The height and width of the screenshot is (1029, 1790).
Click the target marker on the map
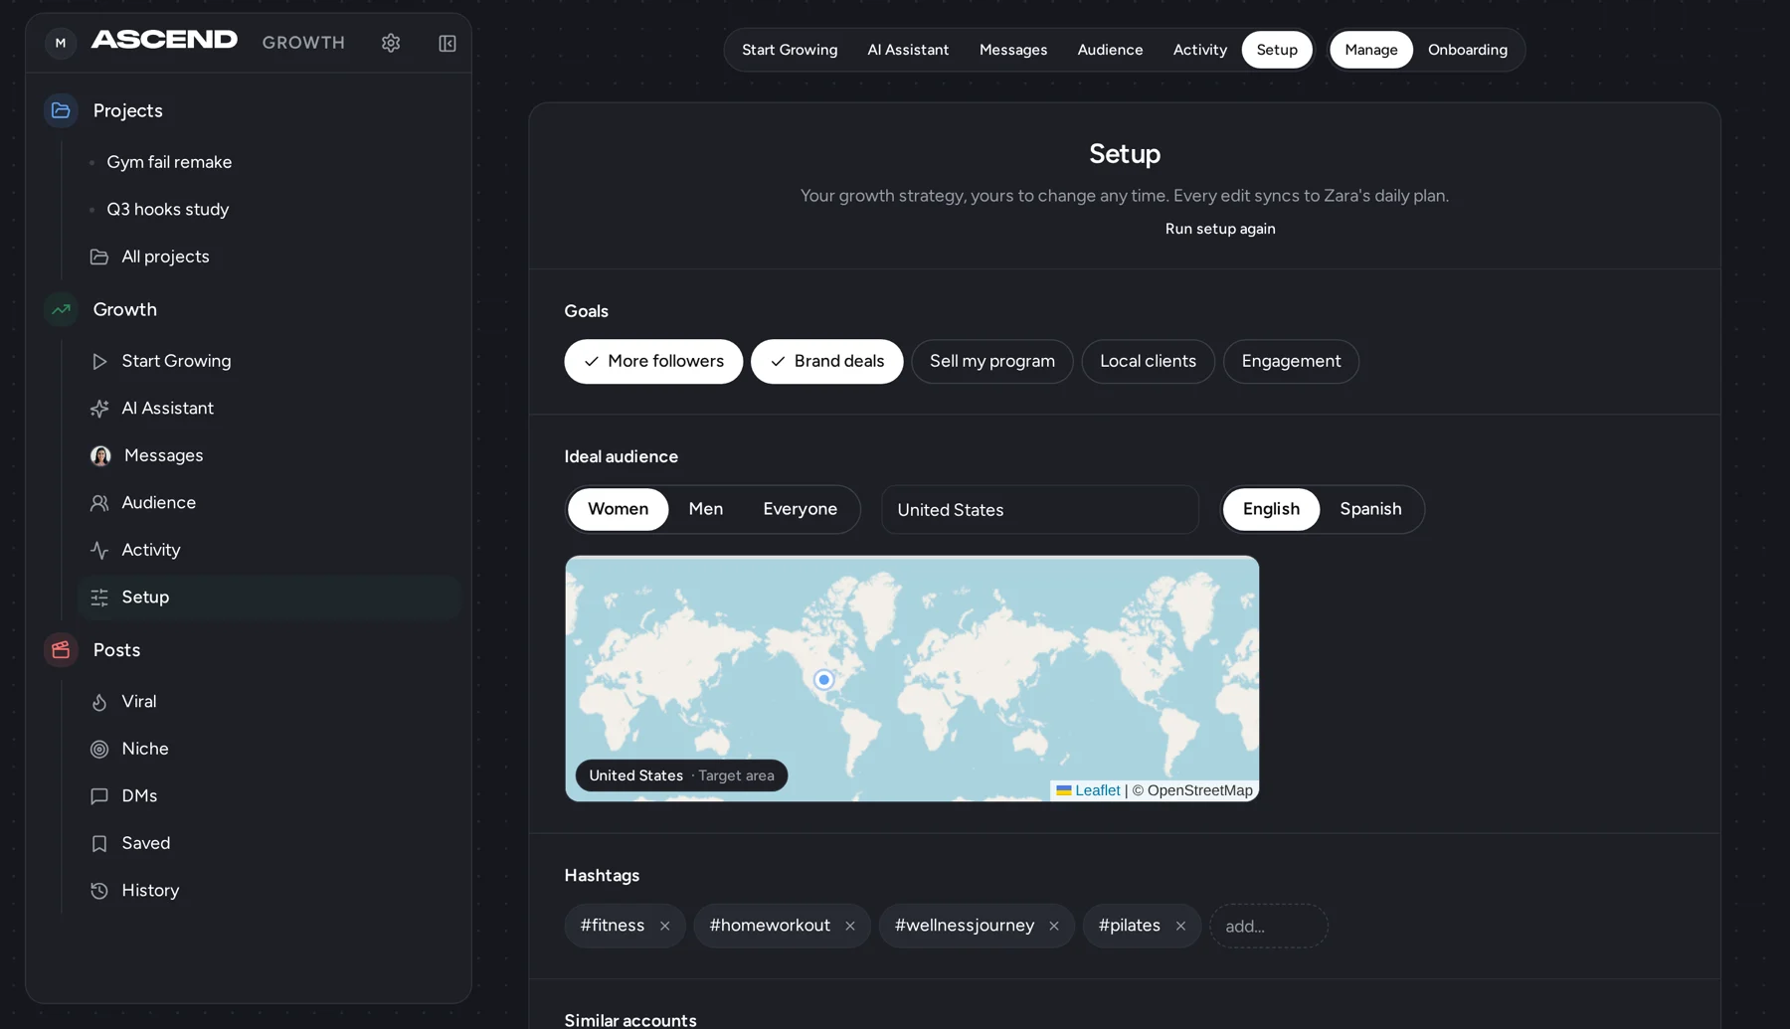point(823,680)
